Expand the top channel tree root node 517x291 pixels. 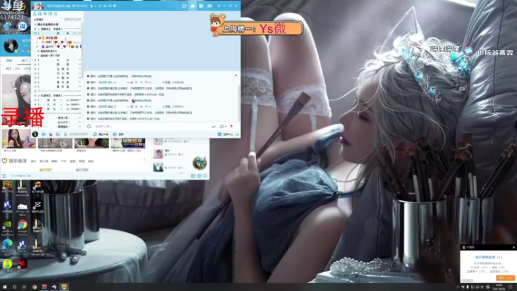pos(35,25)
